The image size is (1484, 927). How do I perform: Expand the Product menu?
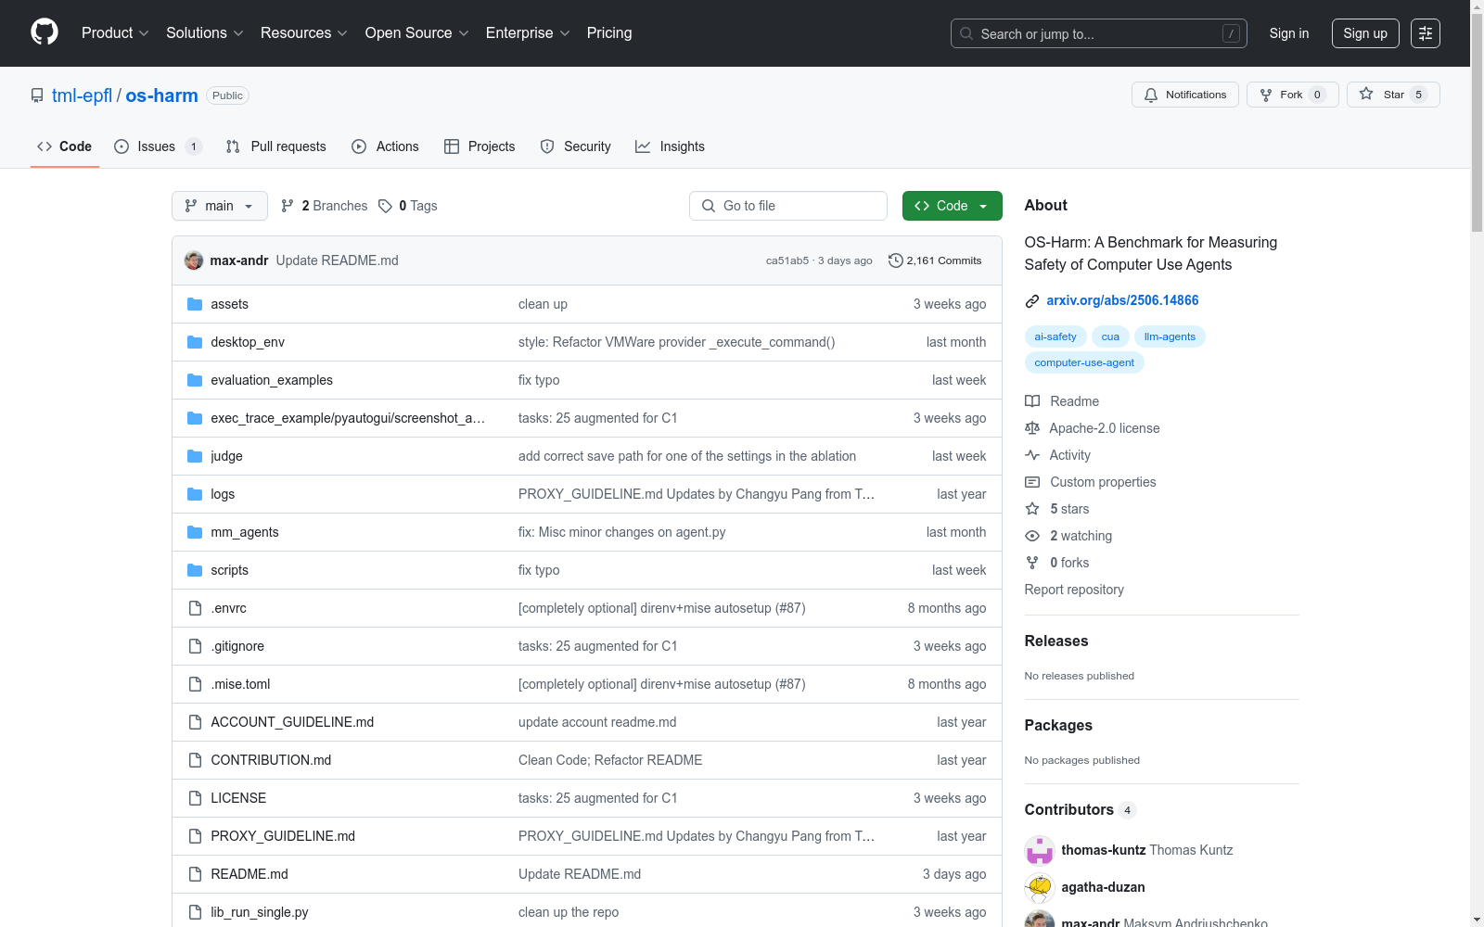[115, 33]
